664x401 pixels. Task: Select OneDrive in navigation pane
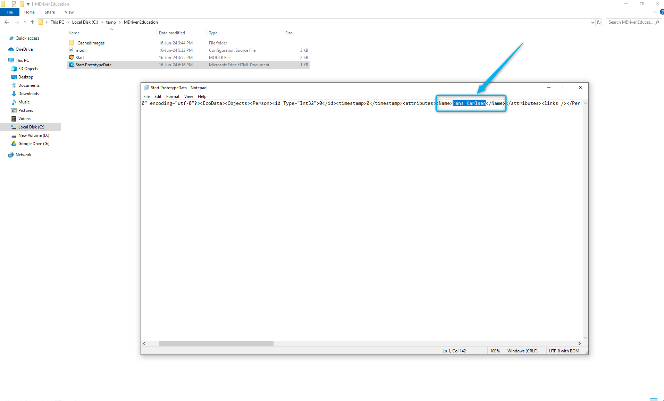[x=24, y=49]
